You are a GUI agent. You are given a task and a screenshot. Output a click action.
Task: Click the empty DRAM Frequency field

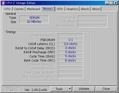pos(71,35)
